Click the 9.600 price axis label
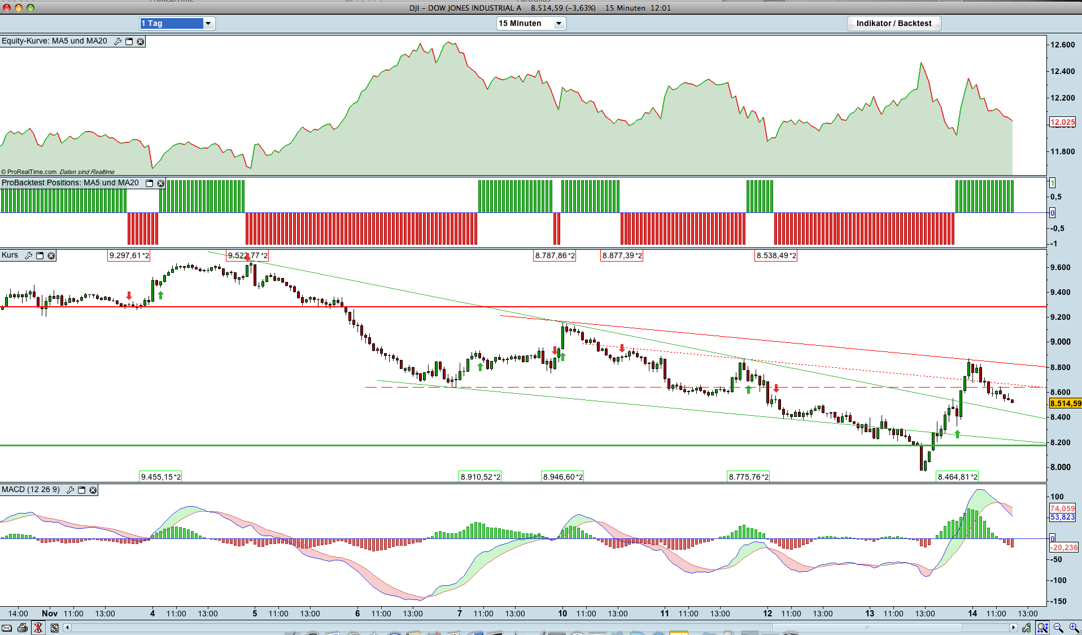The width and height of the screenshot is (1082, 635). point(1060,268)
